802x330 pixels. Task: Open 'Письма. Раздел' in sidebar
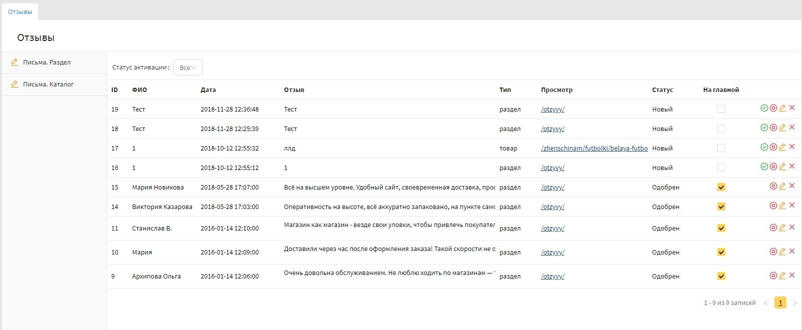click(47, 62)
